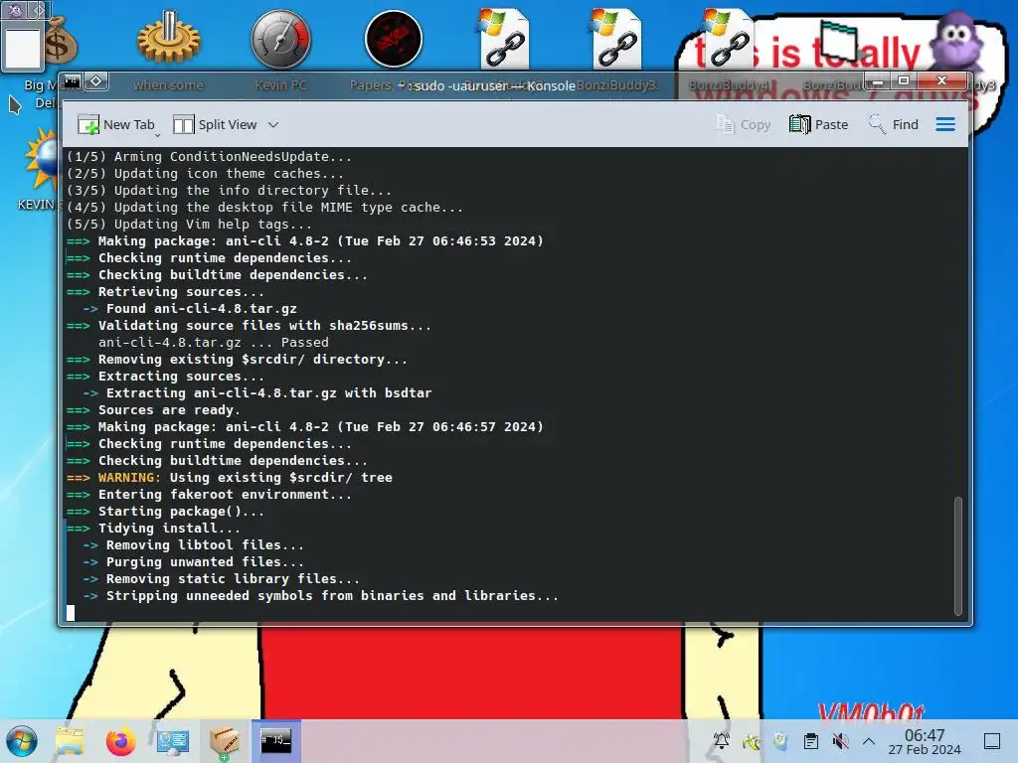
Task: Click the show desktop button
Action: click(x=992, y=741)
